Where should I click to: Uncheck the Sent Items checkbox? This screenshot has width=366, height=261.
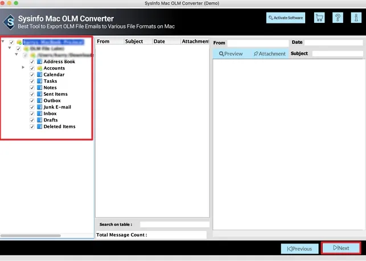32,95
